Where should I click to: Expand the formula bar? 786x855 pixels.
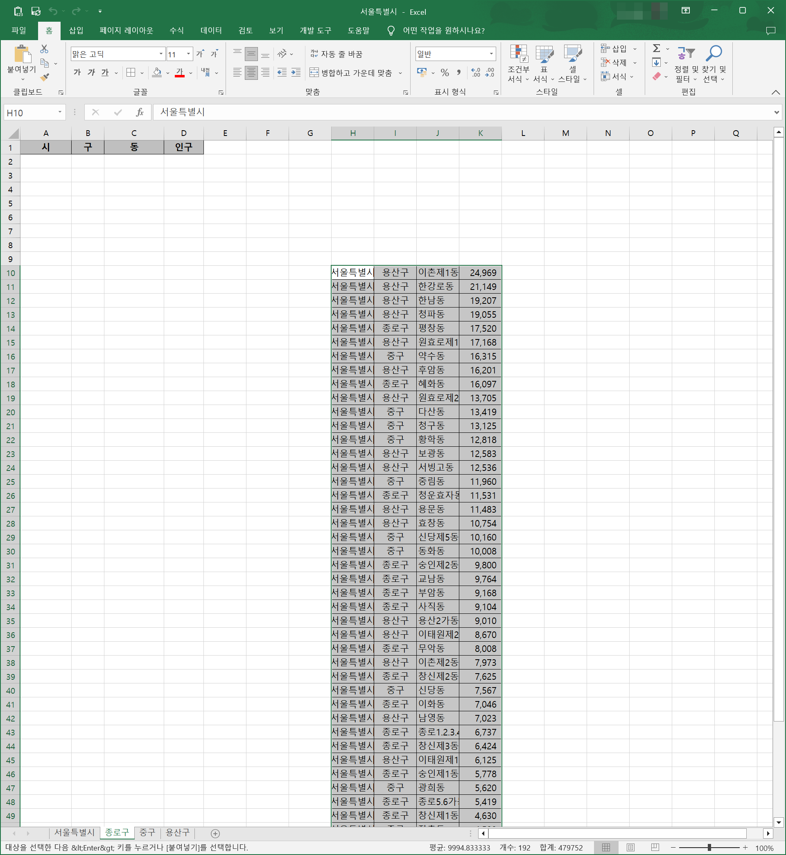(x=777, y=112)
